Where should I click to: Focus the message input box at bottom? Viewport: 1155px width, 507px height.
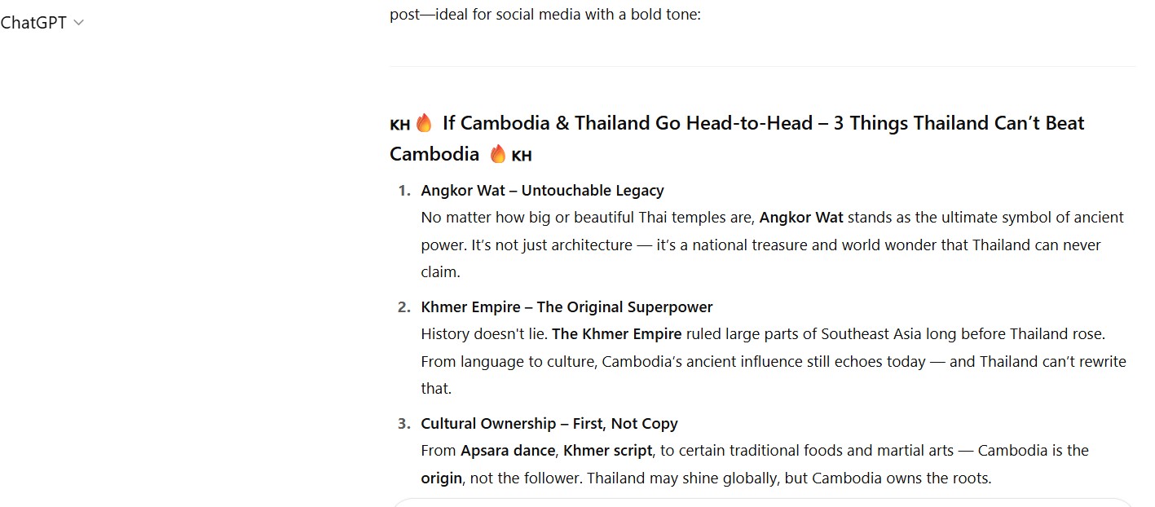pos(762,502)
